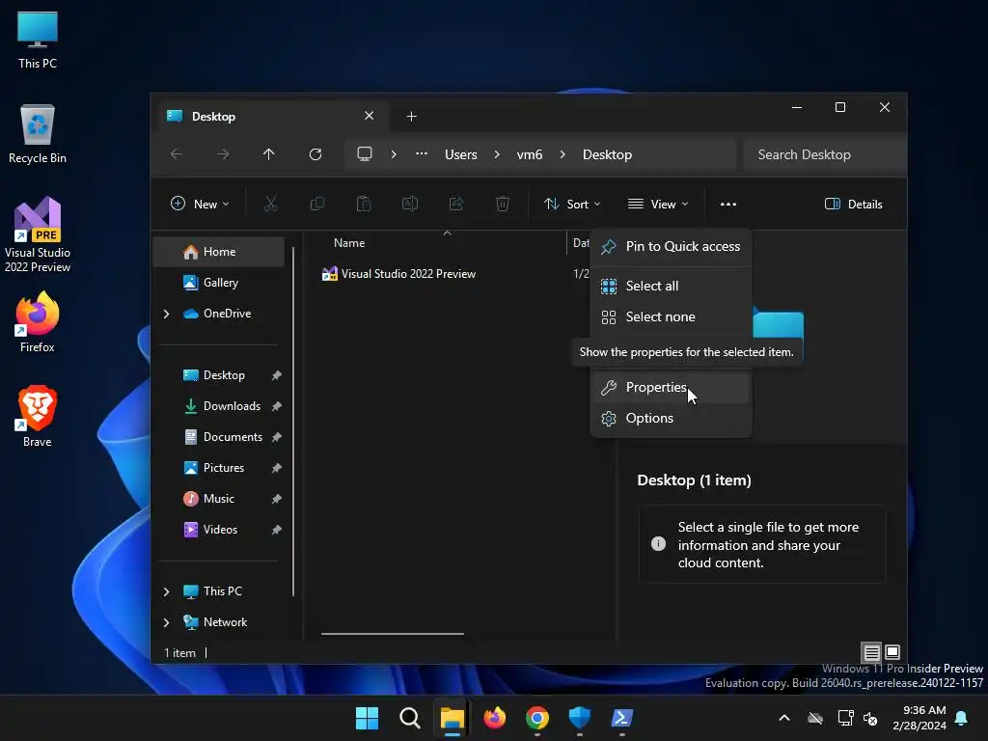Select the Brave desktop shortcut

(x=38, y=417)
